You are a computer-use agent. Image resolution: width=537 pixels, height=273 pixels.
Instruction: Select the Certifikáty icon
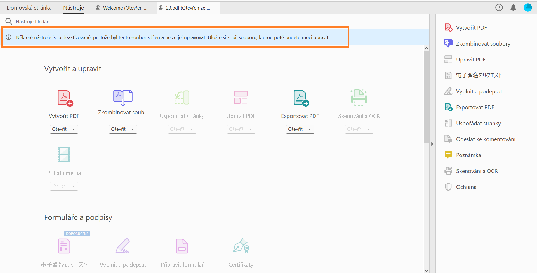point(241,246)
